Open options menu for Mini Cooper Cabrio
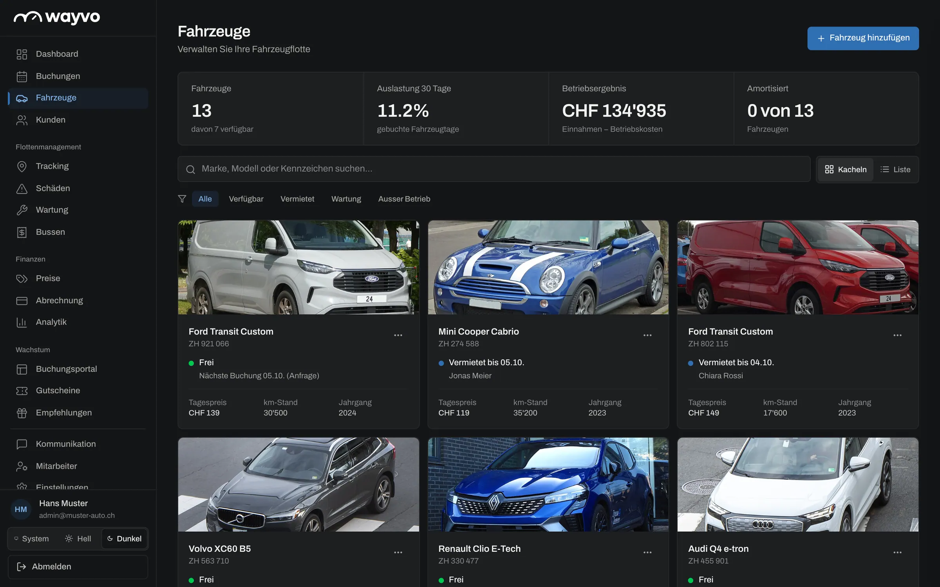Viewport: 940px width, 587px height. 648,335
